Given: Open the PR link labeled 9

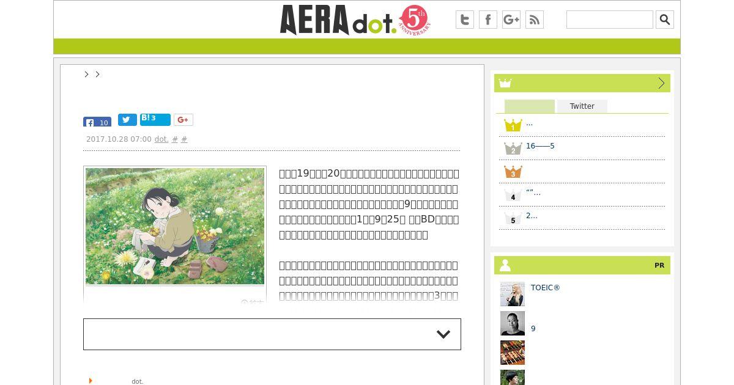Looking at the screenshot, I should tap(533, 329).
